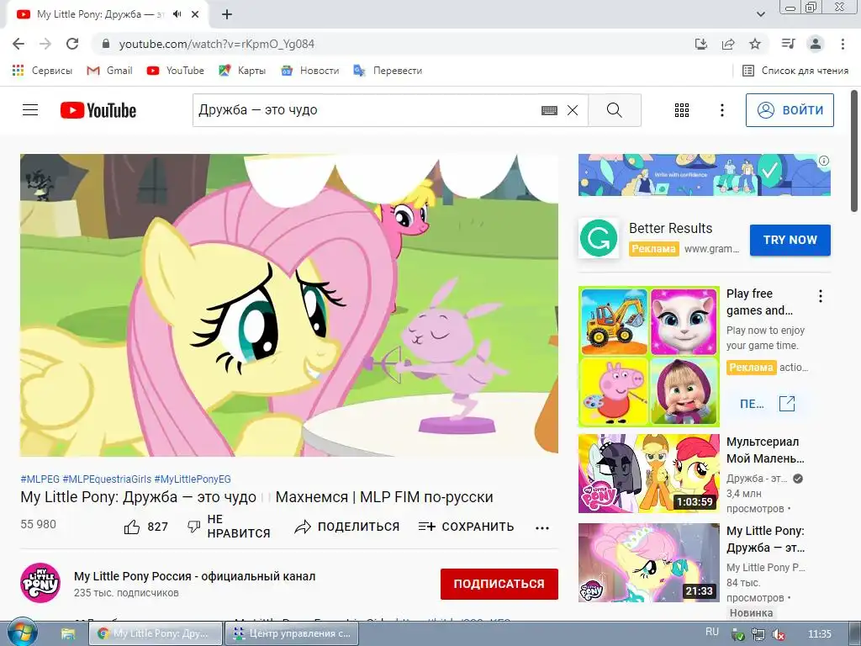The height and width of the screenshot is (646, 861).
Task: Open My Little Pony Россия channel name
Action: (194, 576)
